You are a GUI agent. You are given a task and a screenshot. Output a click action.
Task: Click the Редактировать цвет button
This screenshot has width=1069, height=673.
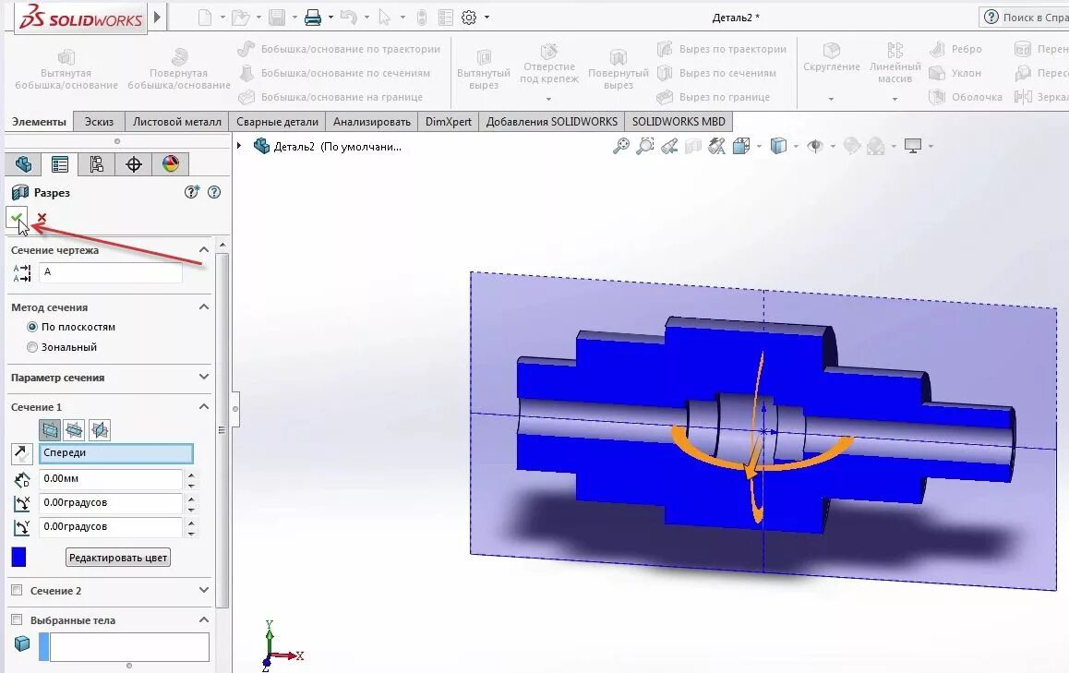click(117, 558)
